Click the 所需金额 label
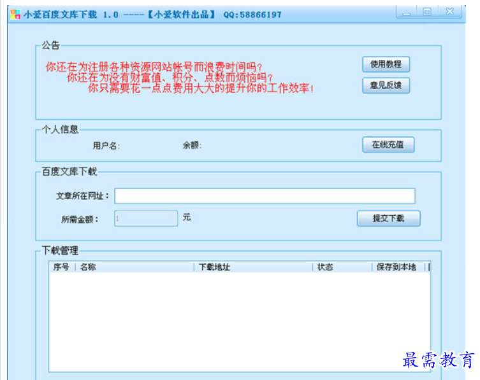The width and height of the screenshot is (480, 380). [80, 219]
